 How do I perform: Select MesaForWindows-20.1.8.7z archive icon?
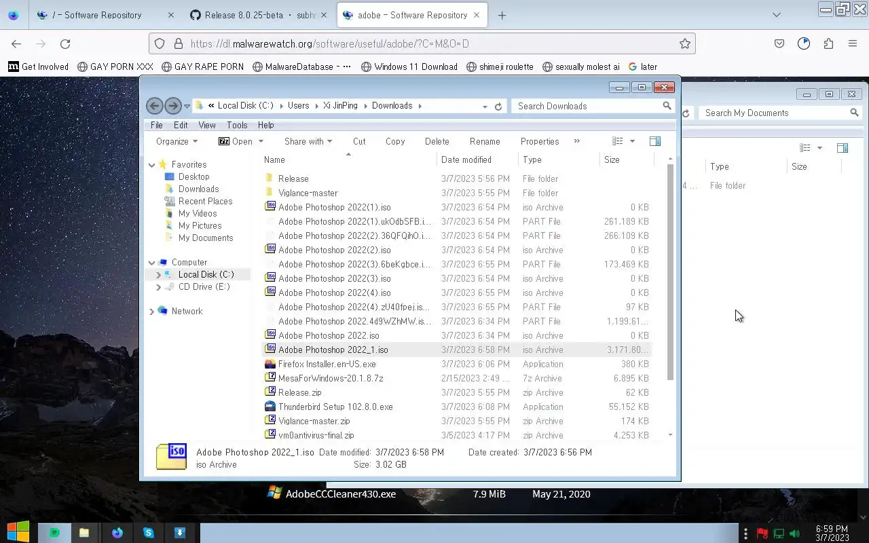(x=270, y=378)
